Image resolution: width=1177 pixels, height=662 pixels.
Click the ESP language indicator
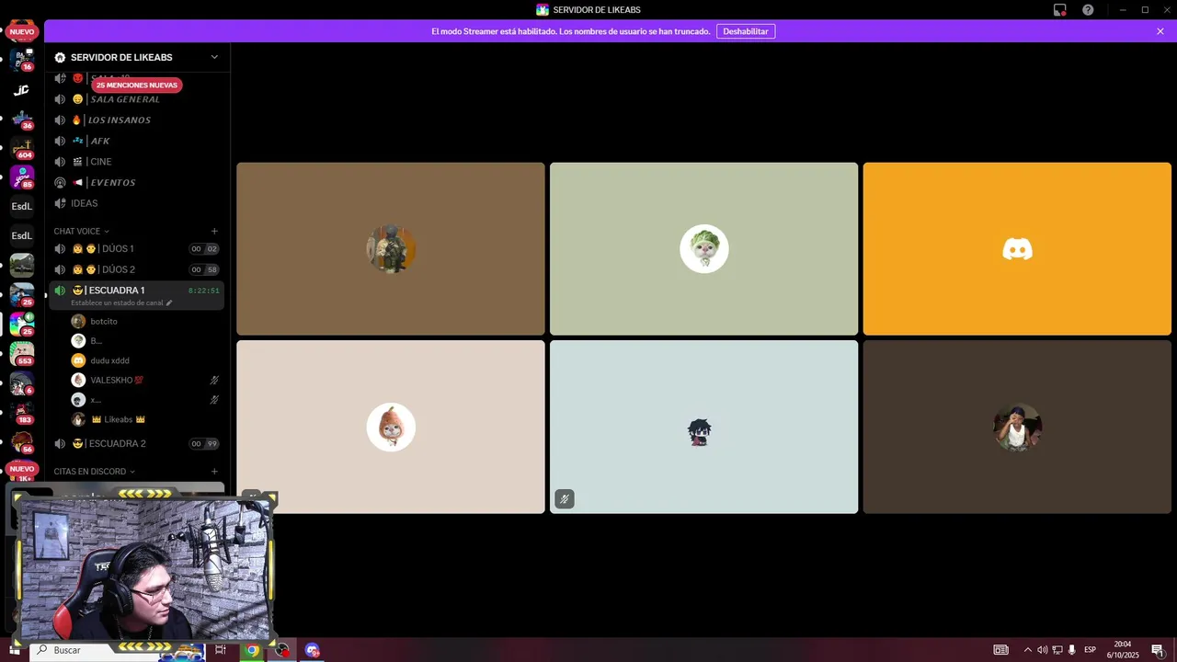1090,650
